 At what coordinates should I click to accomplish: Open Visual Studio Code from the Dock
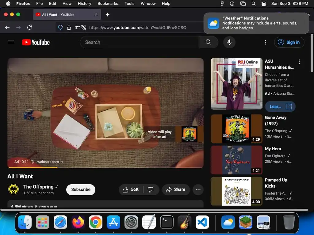[x=202, y=222]
